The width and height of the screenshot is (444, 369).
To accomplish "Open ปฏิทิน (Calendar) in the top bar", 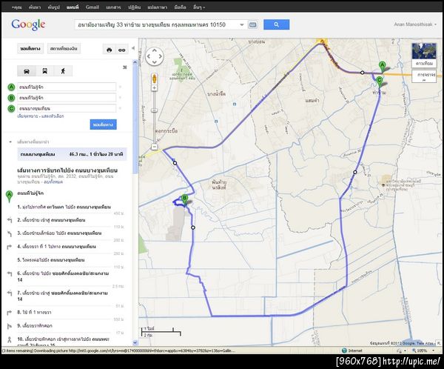I will [134, 7].
